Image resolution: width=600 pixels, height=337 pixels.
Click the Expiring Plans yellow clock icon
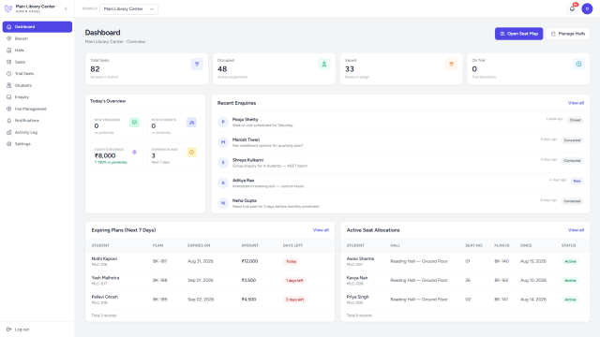click(x=191, y=152)
